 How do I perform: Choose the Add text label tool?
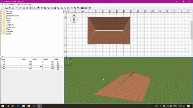click(58, 8)
